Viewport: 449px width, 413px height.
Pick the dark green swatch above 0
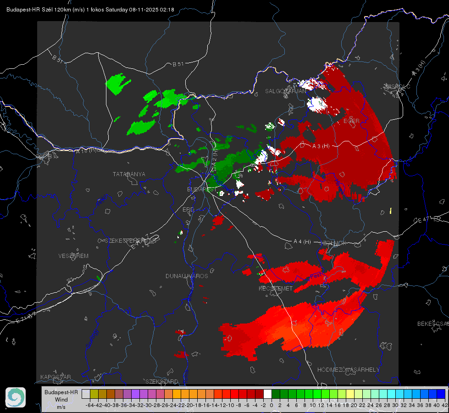(x=276, y=394)
